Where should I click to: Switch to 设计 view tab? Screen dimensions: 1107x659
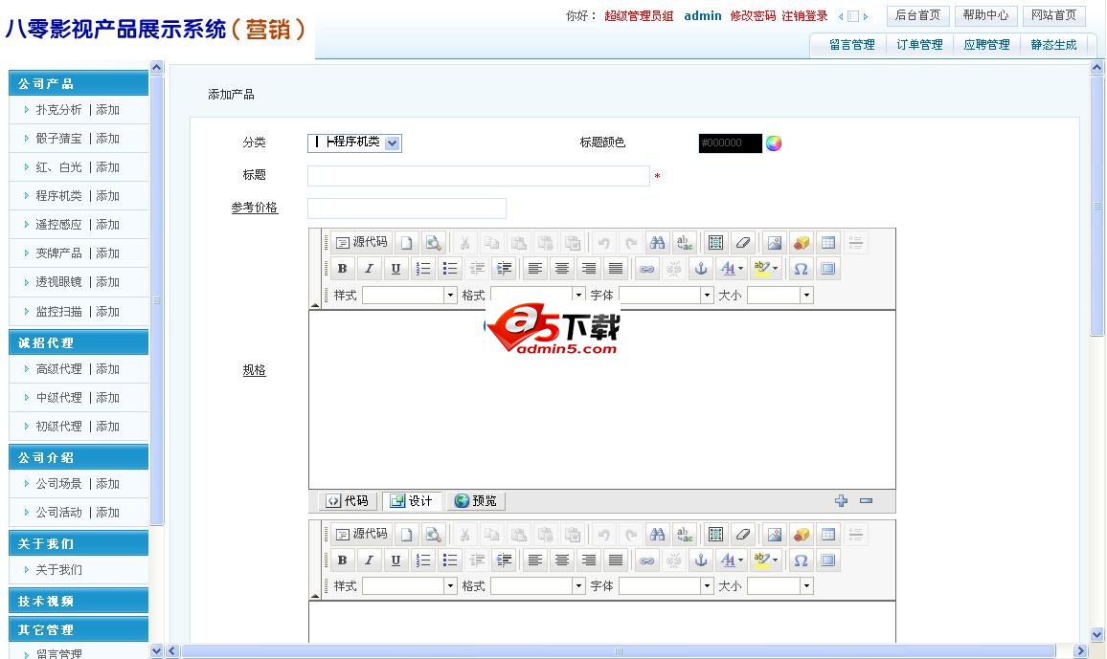click(412, 501)
